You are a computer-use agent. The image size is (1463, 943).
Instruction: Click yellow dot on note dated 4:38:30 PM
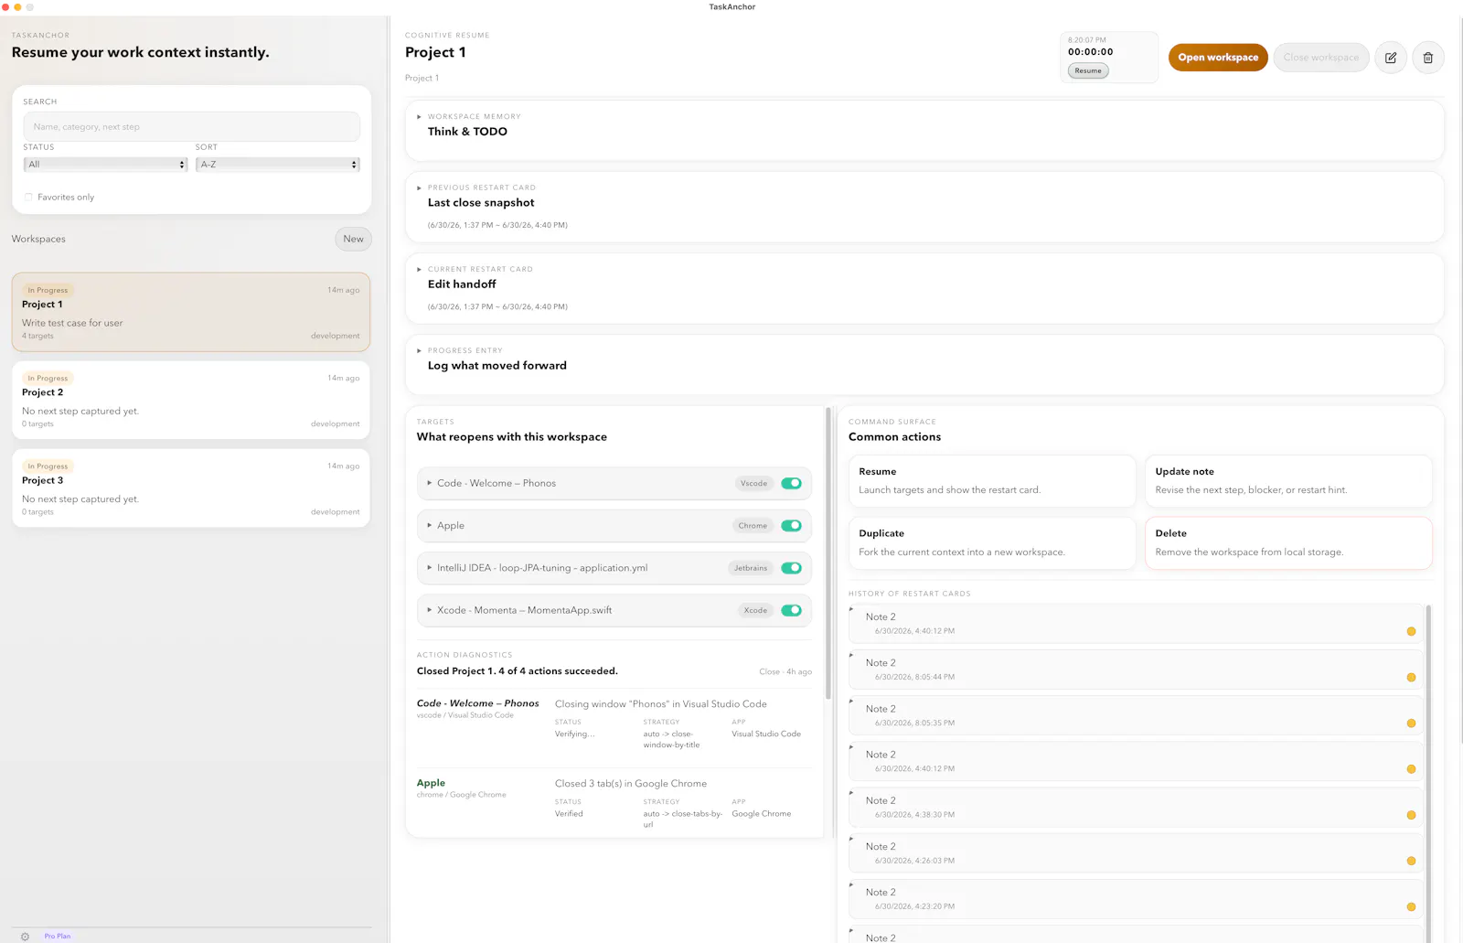1411,815
